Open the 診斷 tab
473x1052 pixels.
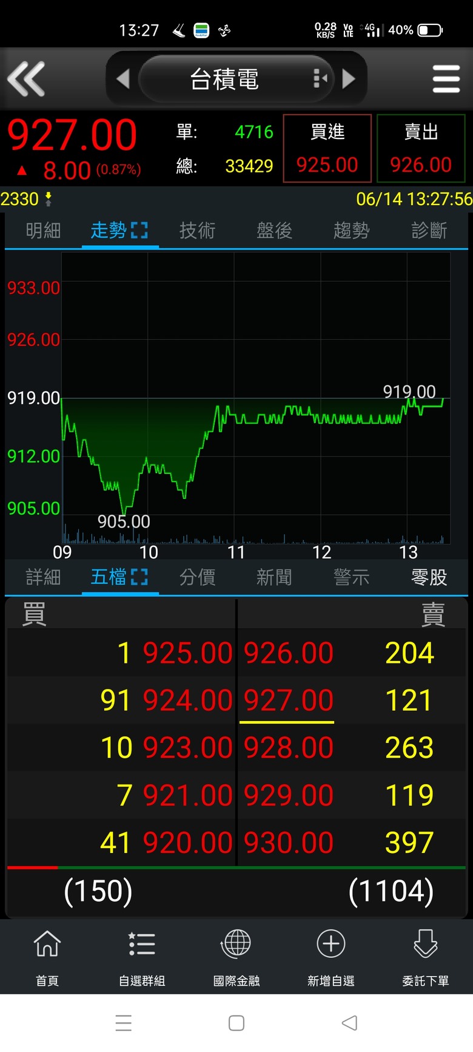[429, 230]
